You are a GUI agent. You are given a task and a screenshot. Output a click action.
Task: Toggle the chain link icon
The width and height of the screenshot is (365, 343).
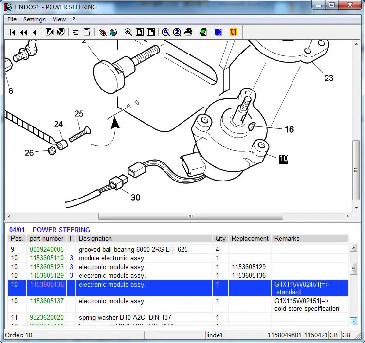(x=102, y=32)
